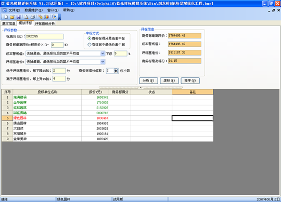The width and height of the screenshot is (281, 202).
Task: Click the 成本警戒值 result field
Action: 185,44
